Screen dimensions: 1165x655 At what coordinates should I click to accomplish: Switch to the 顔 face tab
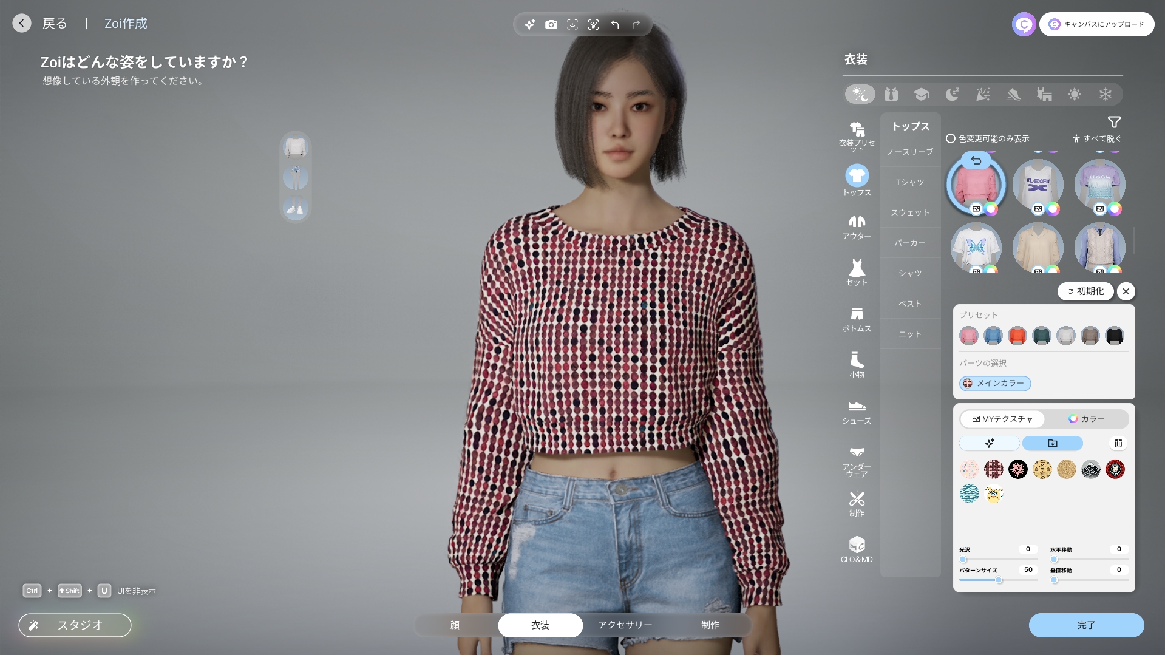[455, 625]
